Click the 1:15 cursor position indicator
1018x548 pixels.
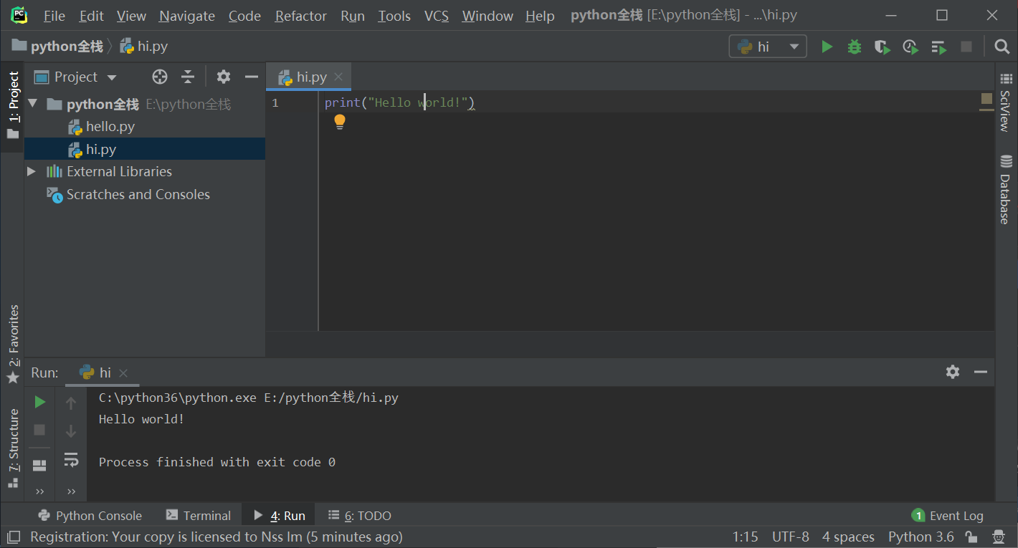(x=745, y=537)
